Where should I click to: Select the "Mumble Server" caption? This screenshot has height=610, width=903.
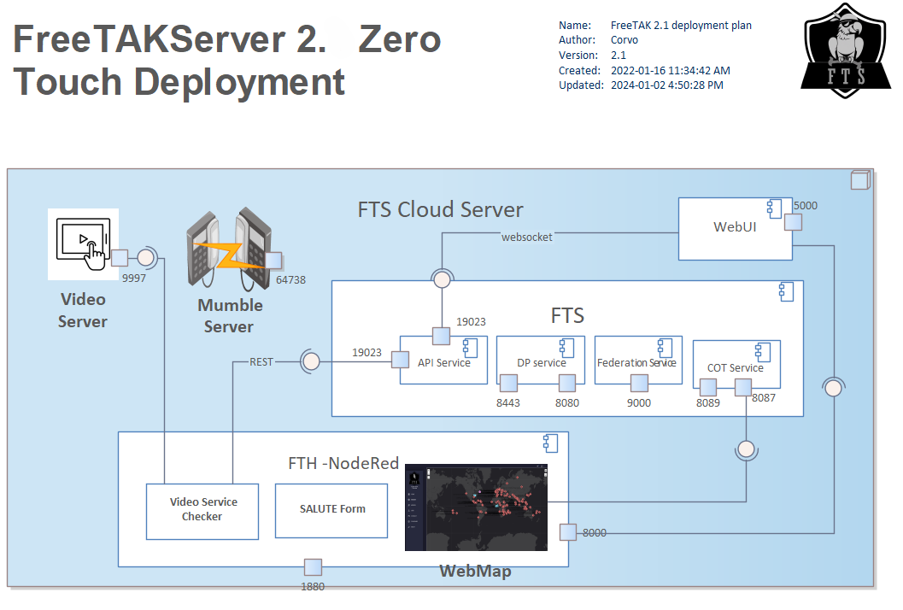tap(230, 315)
